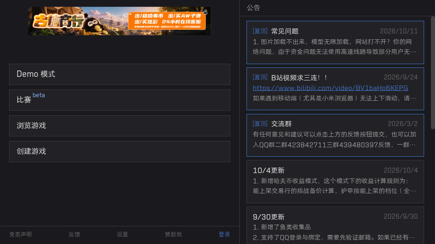Click the 公告 panel header
The width and height of the screenshot is (435, 244).
pyautogui.click(x=253, y=8)
